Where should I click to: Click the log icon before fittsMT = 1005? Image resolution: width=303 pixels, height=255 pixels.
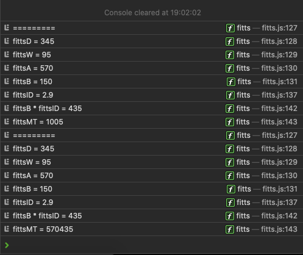[7, 121]
